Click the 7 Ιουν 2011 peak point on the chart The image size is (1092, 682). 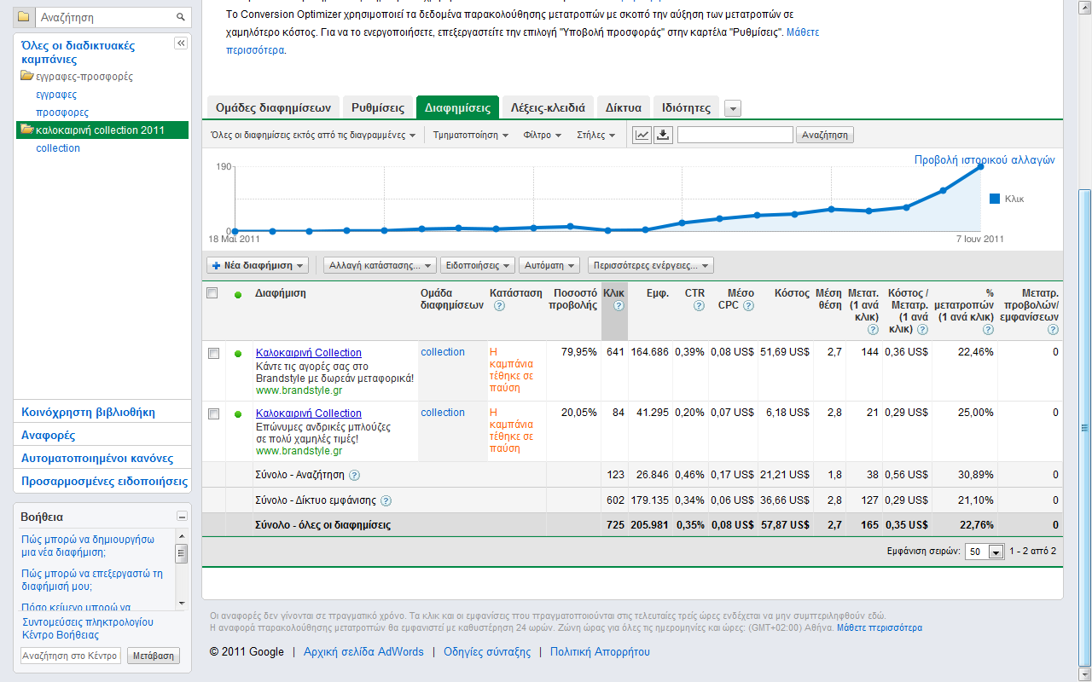point(981,166)
